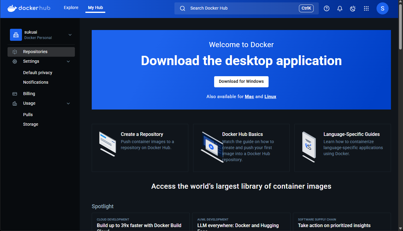Click the Usage label in sidebar

29,103
